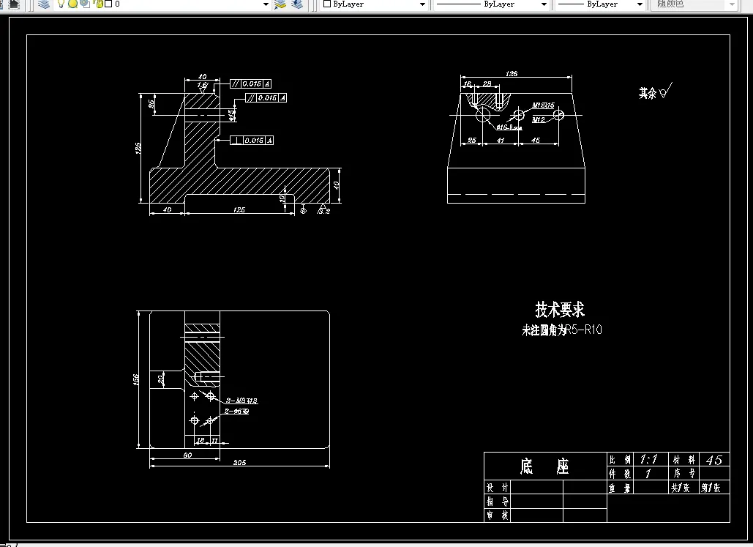The image size is (753, 547).
Task: Click the sun icon to freeze layer 0
Action: 72,4
